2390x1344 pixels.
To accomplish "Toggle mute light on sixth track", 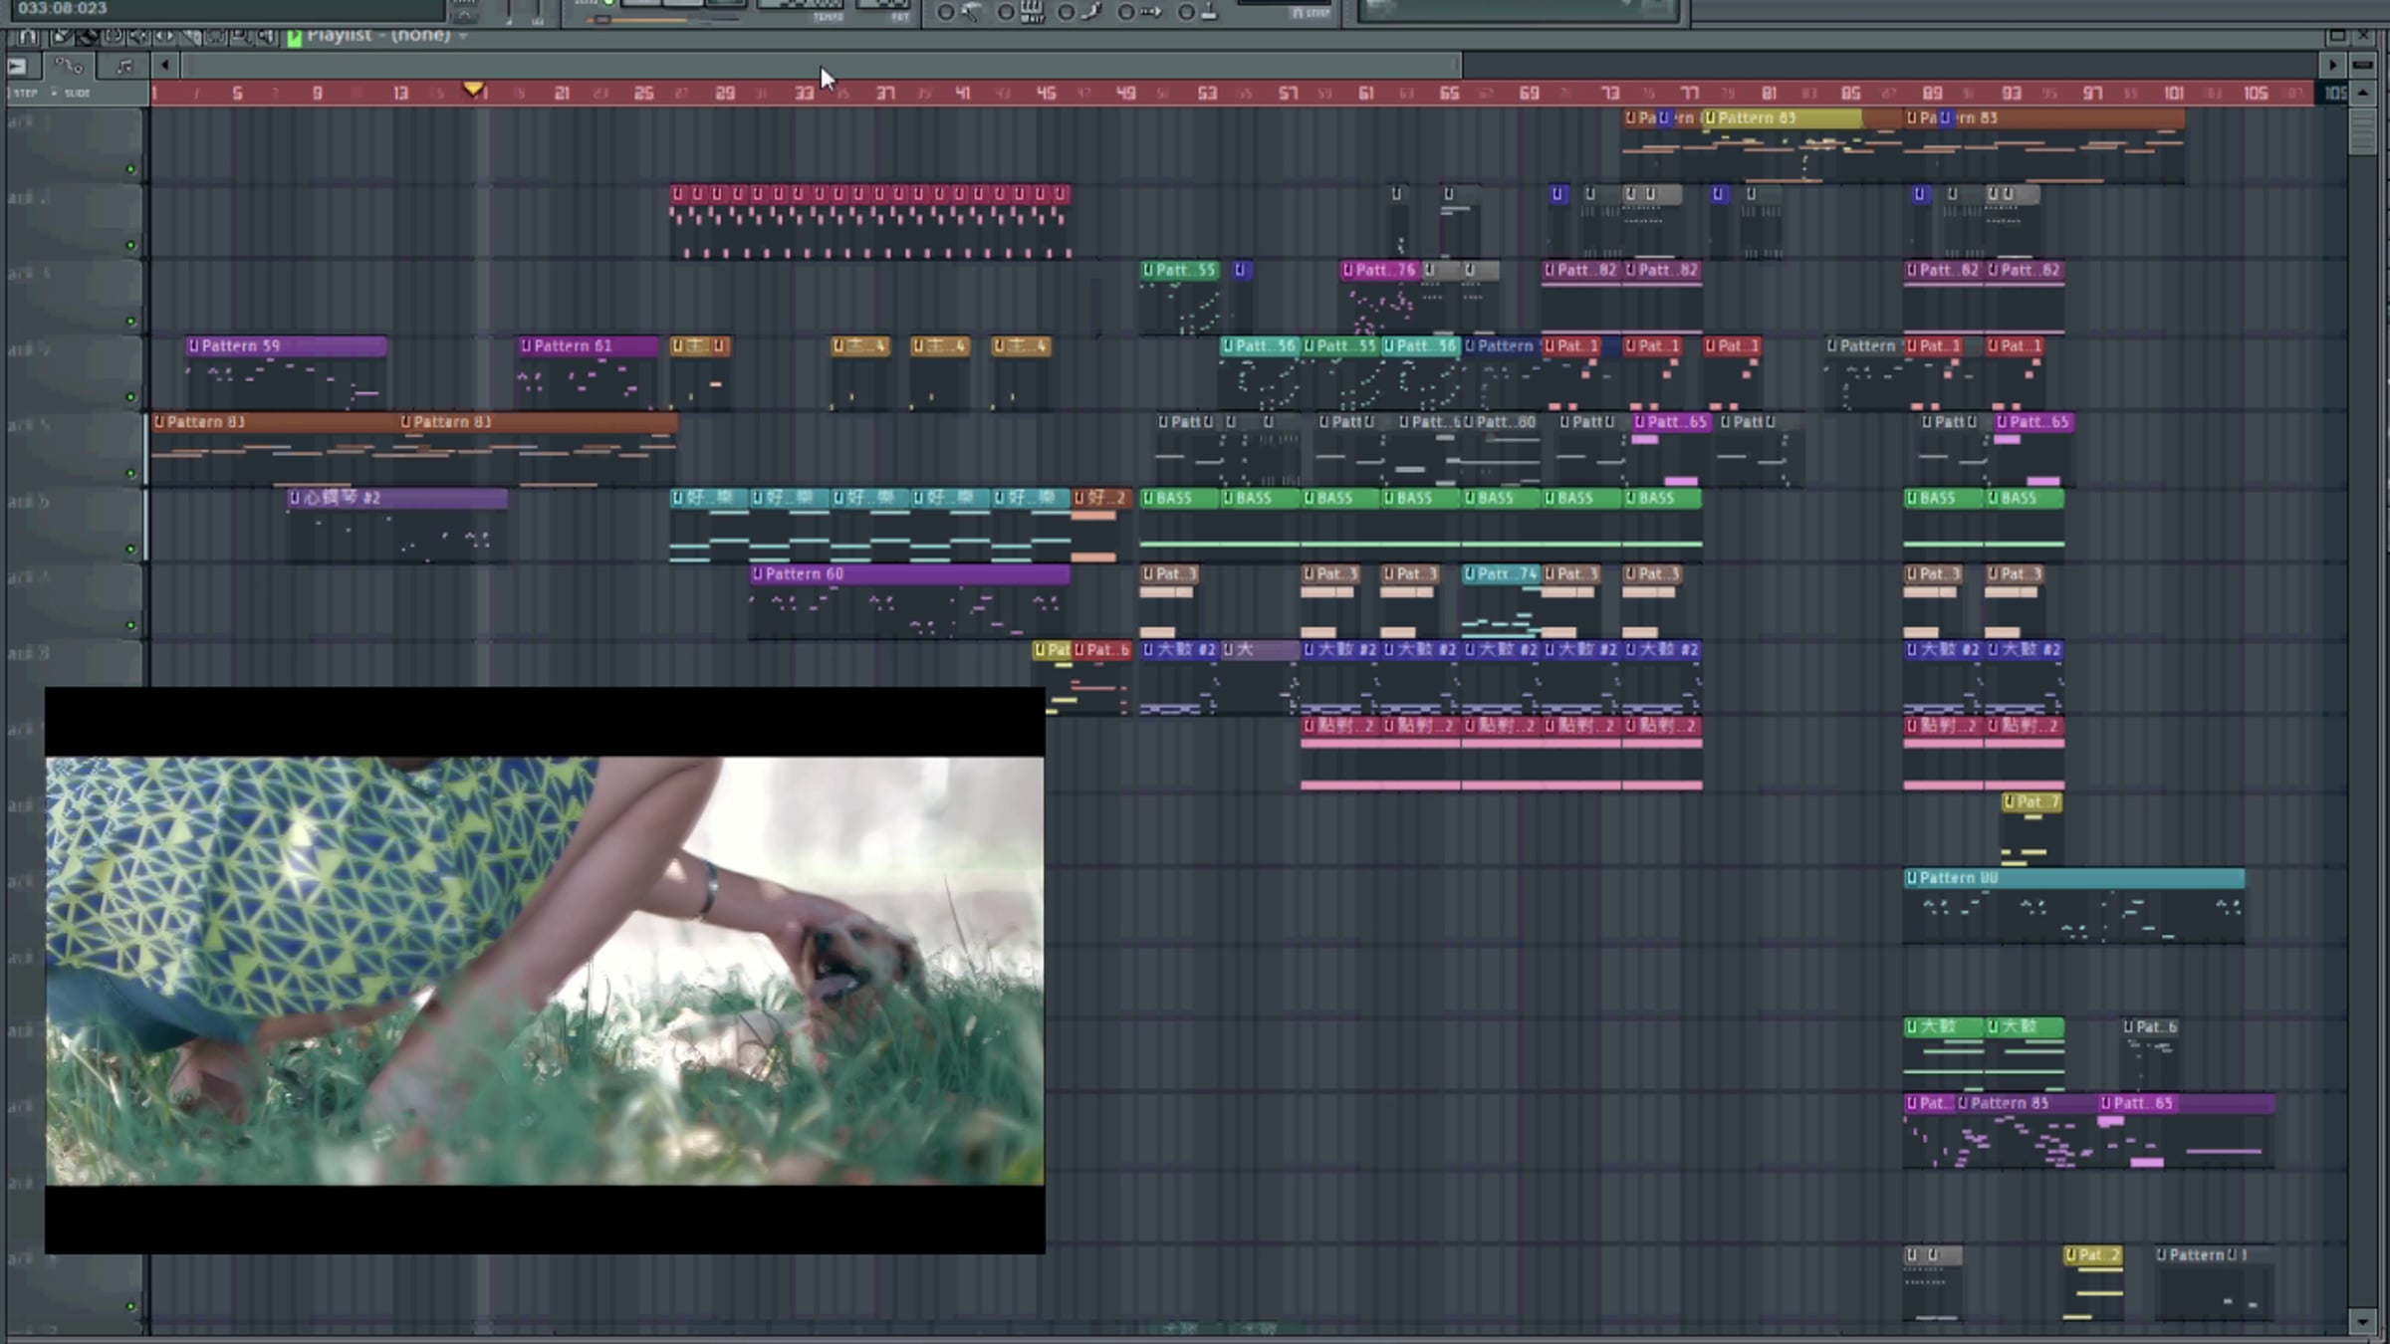I will 130,549.
